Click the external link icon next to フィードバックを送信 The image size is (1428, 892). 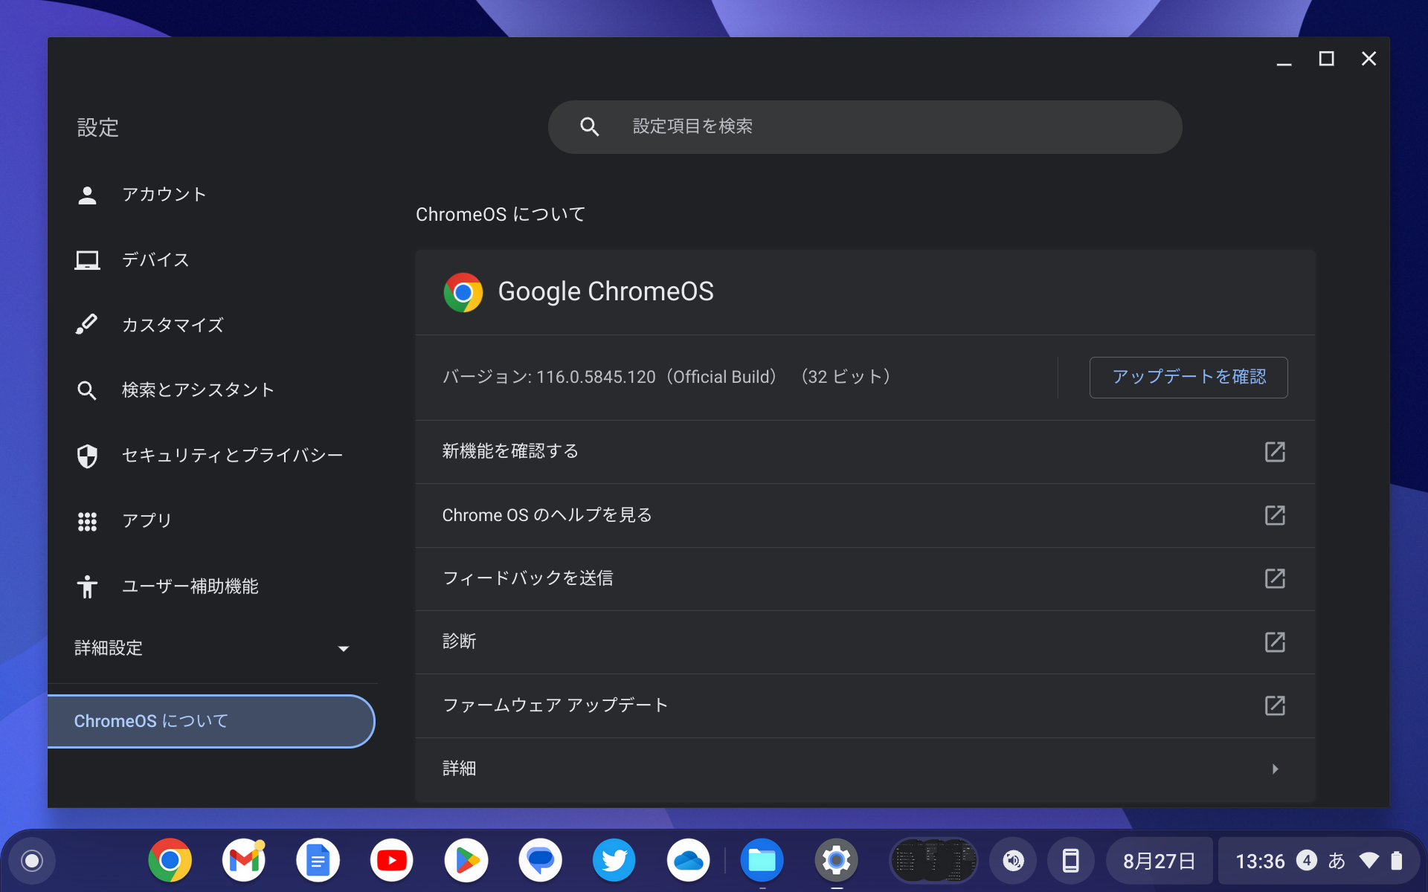click(x=1276, y=579)
